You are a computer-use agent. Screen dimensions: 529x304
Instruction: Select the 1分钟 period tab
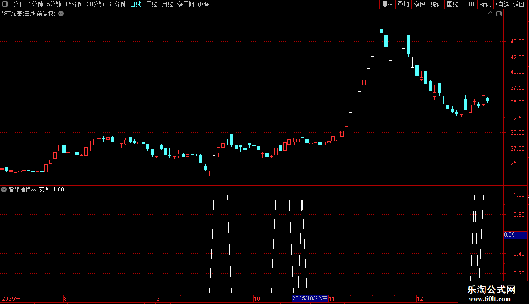click(36, 4)
